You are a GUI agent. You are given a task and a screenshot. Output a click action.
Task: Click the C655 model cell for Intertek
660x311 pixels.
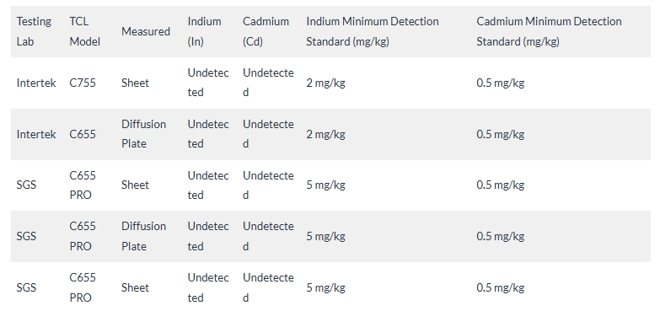point(83,134)
